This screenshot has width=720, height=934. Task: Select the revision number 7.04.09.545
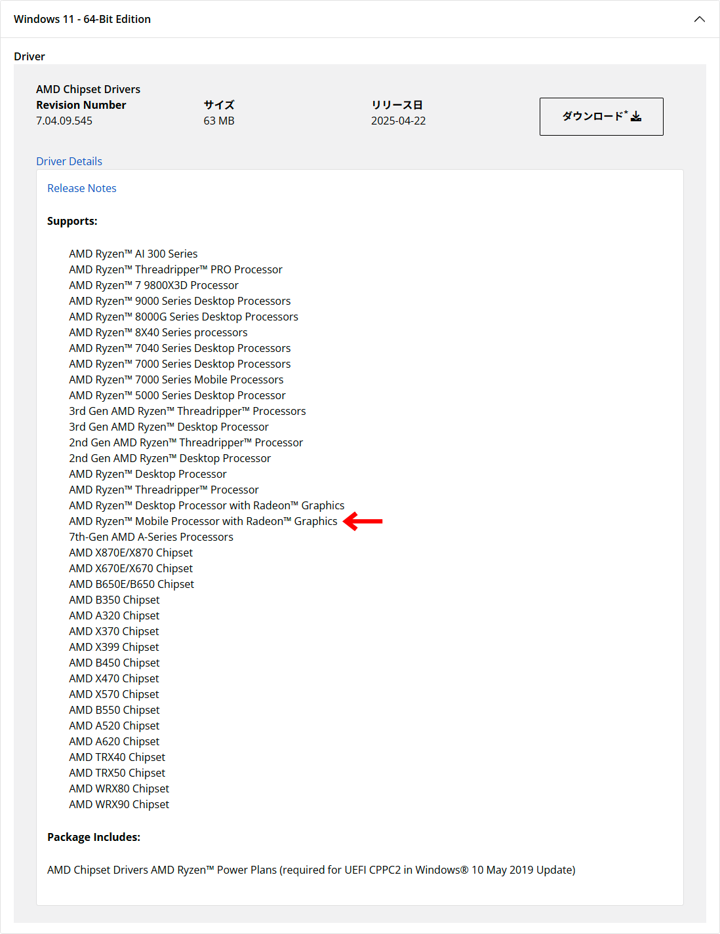64,121
